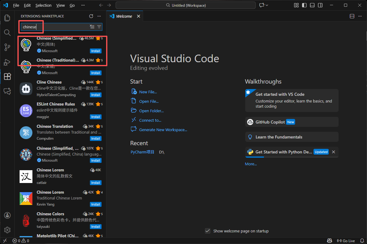This screenshot has height=244, width=367.
Task: Toggle Show welcome page on startup checkbox
Action: pos(208,231)
